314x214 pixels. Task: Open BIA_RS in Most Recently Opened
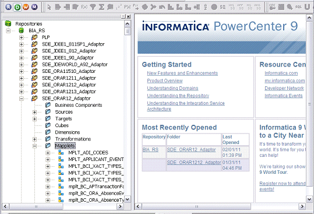pyautogui.click(x=150, y=149)
